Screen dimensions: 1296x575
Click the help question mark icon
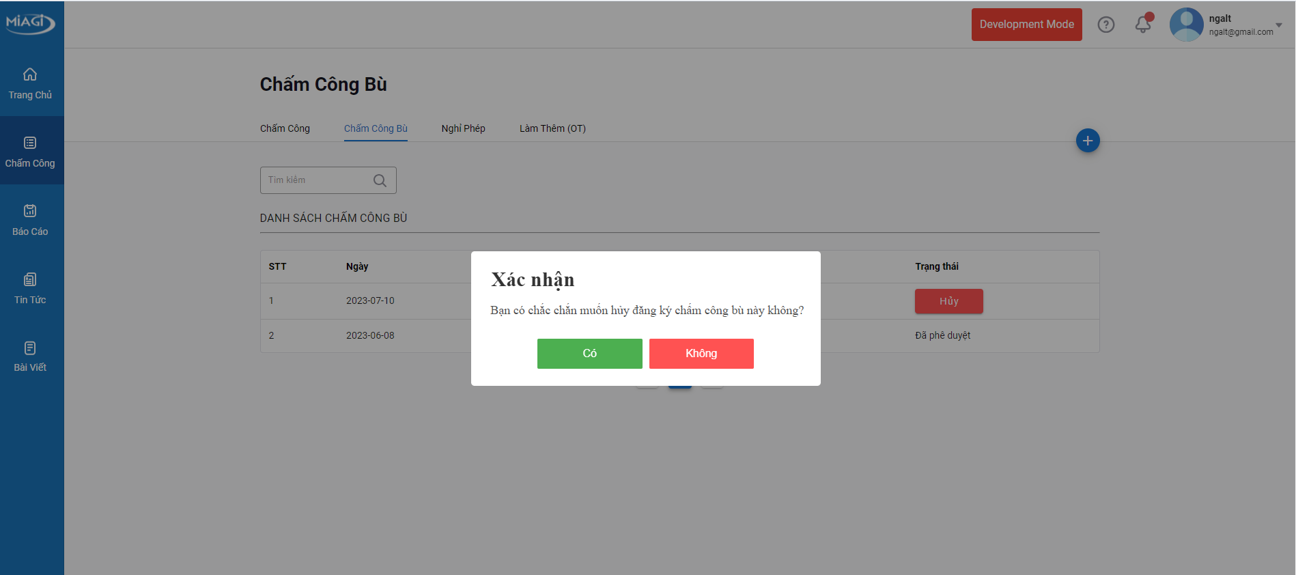[1105, 25]
